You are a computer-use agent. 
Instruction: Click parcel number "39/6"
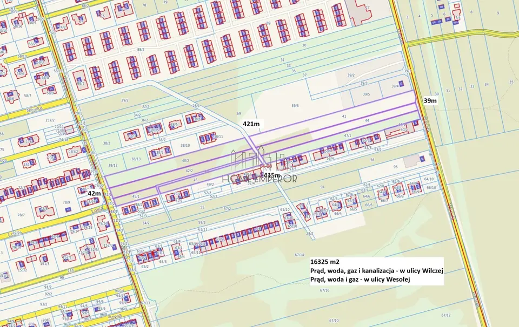tap(295, 106)
